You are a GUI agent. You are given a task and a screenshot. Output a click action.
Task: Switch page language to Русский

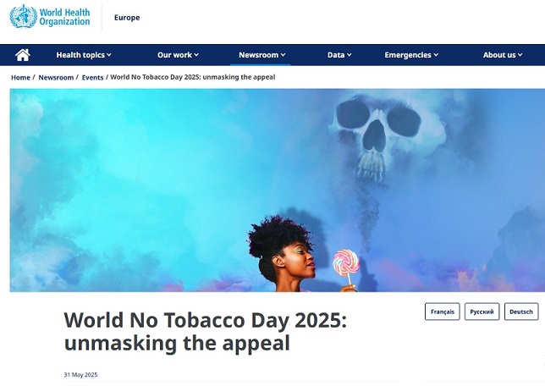coord(482,312)
